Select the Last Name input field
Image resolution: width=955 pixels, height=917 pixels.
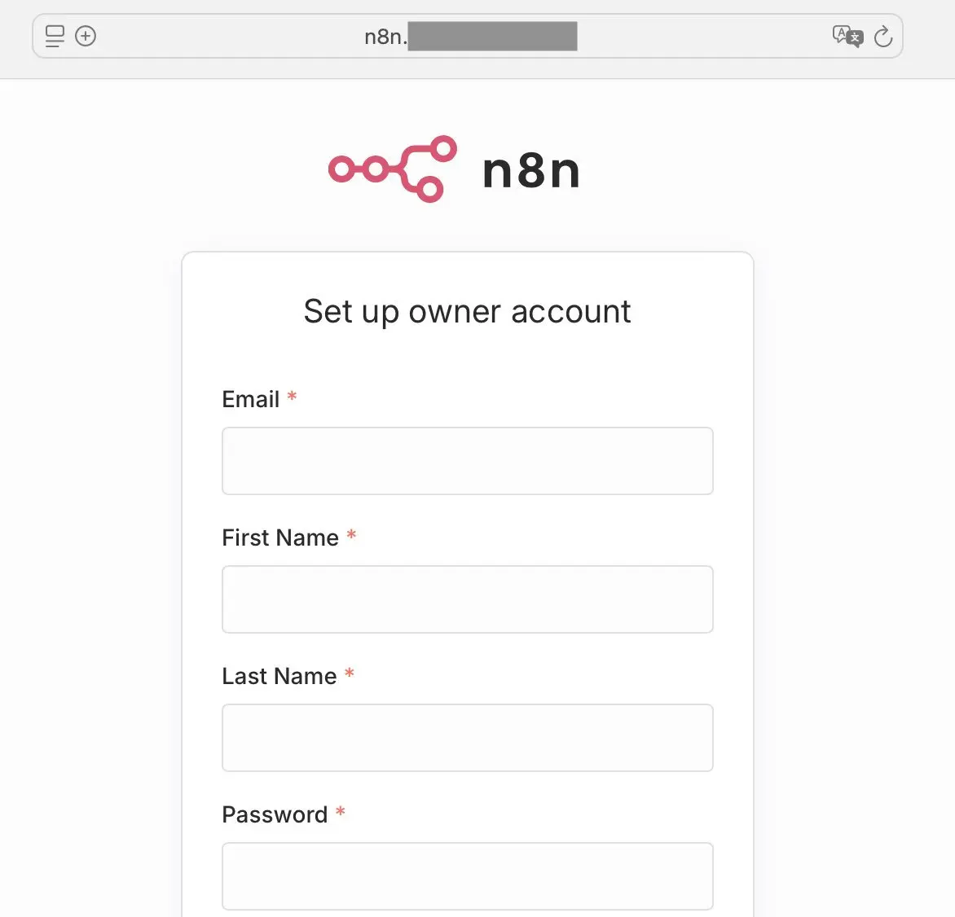[467, 738]
